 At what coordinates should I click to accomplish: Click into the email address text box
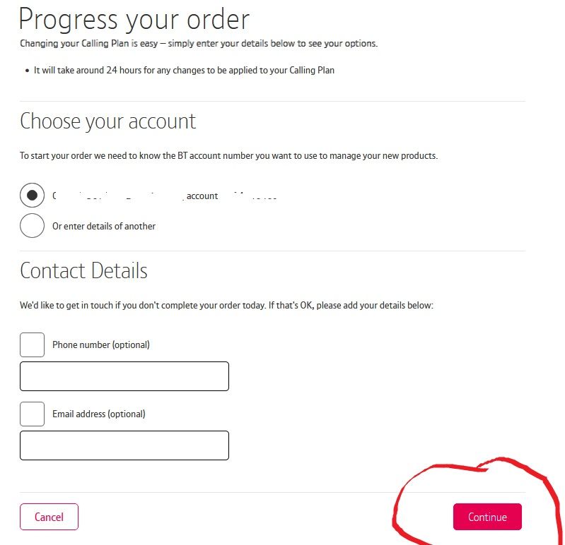(124, 445)
